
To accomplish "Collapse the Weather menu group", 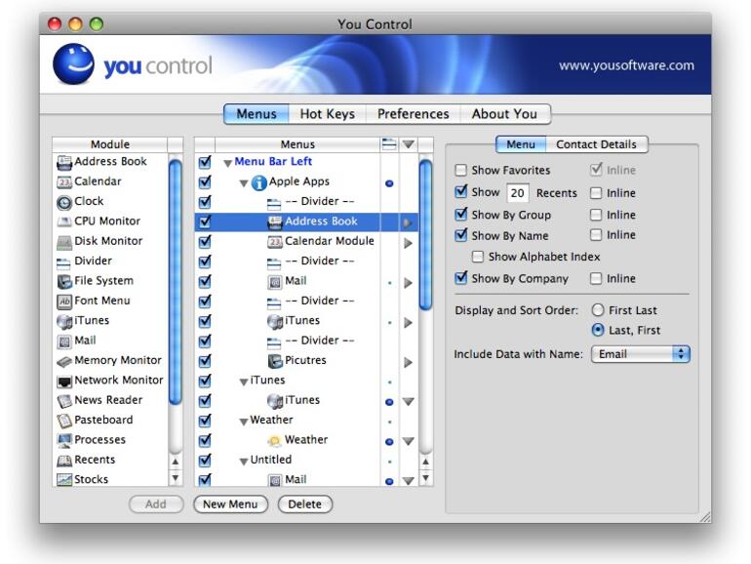I will click(x=244, y=422).
